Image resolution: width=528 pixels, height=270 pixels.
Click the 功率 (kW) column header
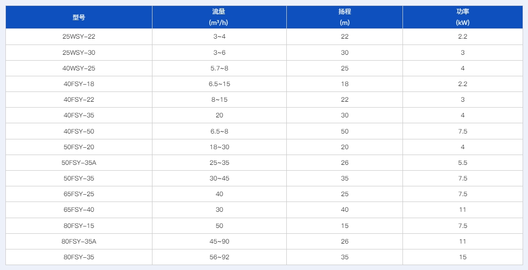(463, 17)
